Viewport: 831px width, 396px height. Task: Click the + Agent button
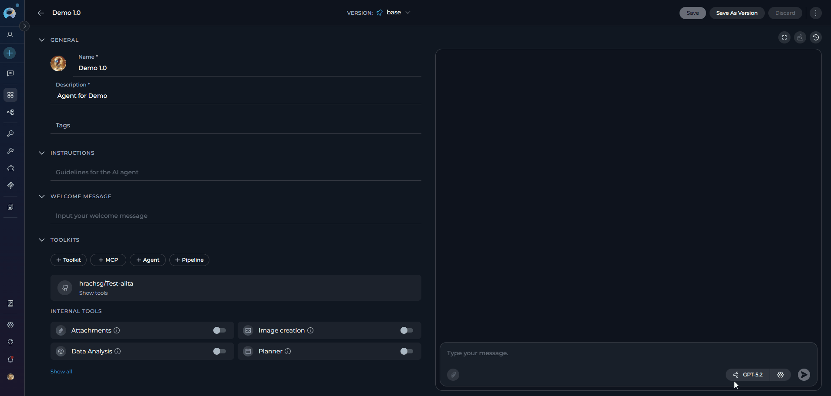click(148, 260)
